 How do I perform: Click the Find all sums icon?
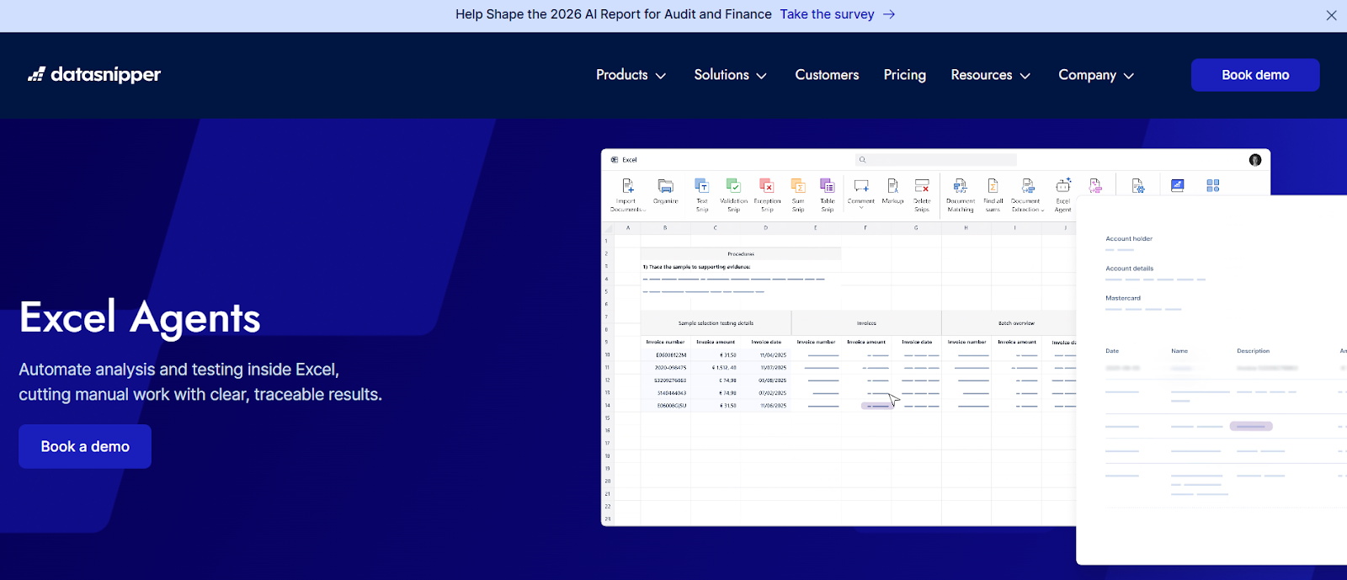[x=993, y=185]
